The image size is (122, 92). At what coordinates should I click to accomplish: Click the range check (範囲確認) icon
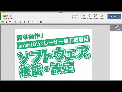(x=96, y=17)
